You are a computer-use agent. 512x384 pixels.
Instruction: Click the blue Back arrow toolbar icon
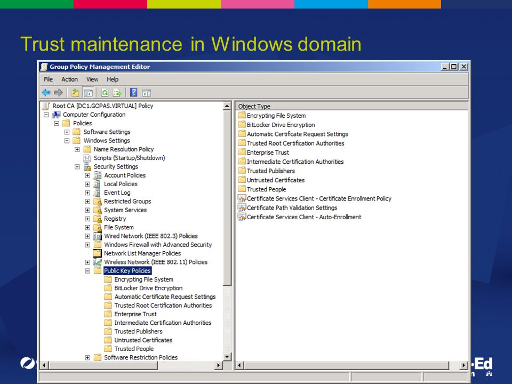click(46, 93)
